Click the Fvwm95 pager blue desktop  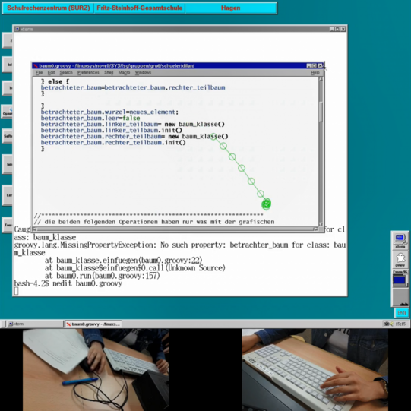[x=399, y=280]
